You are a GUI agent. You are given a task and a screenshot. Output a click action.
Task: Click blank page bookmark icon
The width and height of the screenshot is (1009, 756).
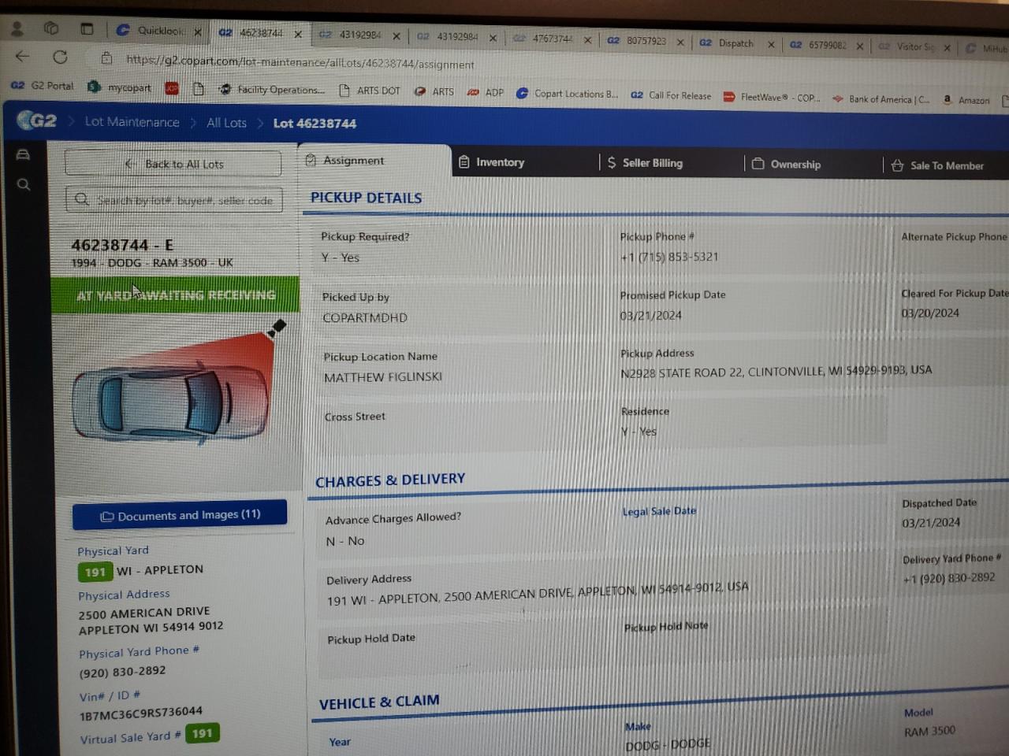[x=199, y=89]
